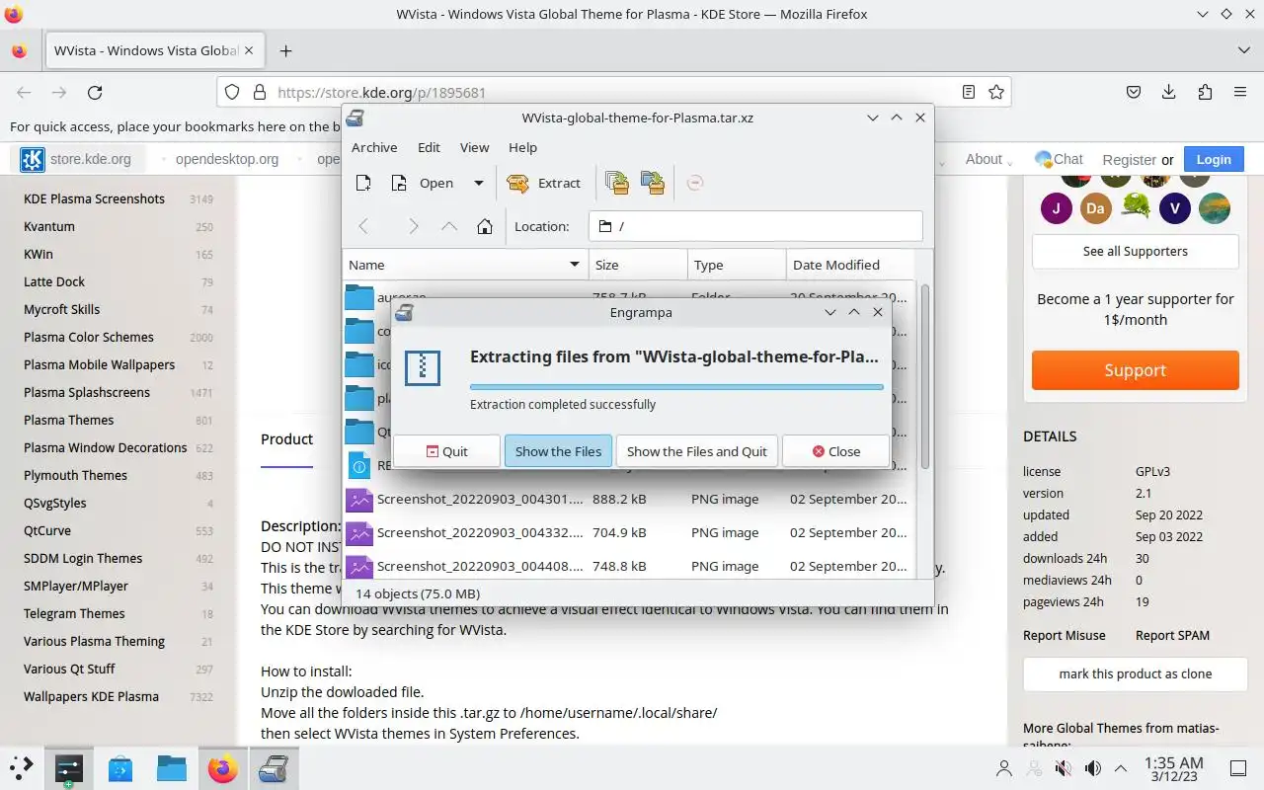Image resolution: width=1264 pixels, height=790 pixels.
Task: Go back with the archive back arrow
Action: pos(363,226)
